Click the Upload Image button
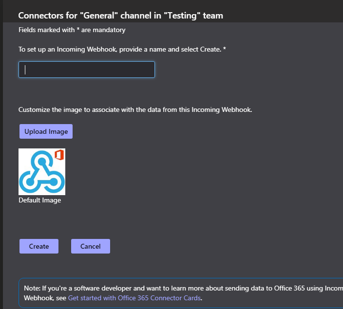 click(x=46, y=131)
